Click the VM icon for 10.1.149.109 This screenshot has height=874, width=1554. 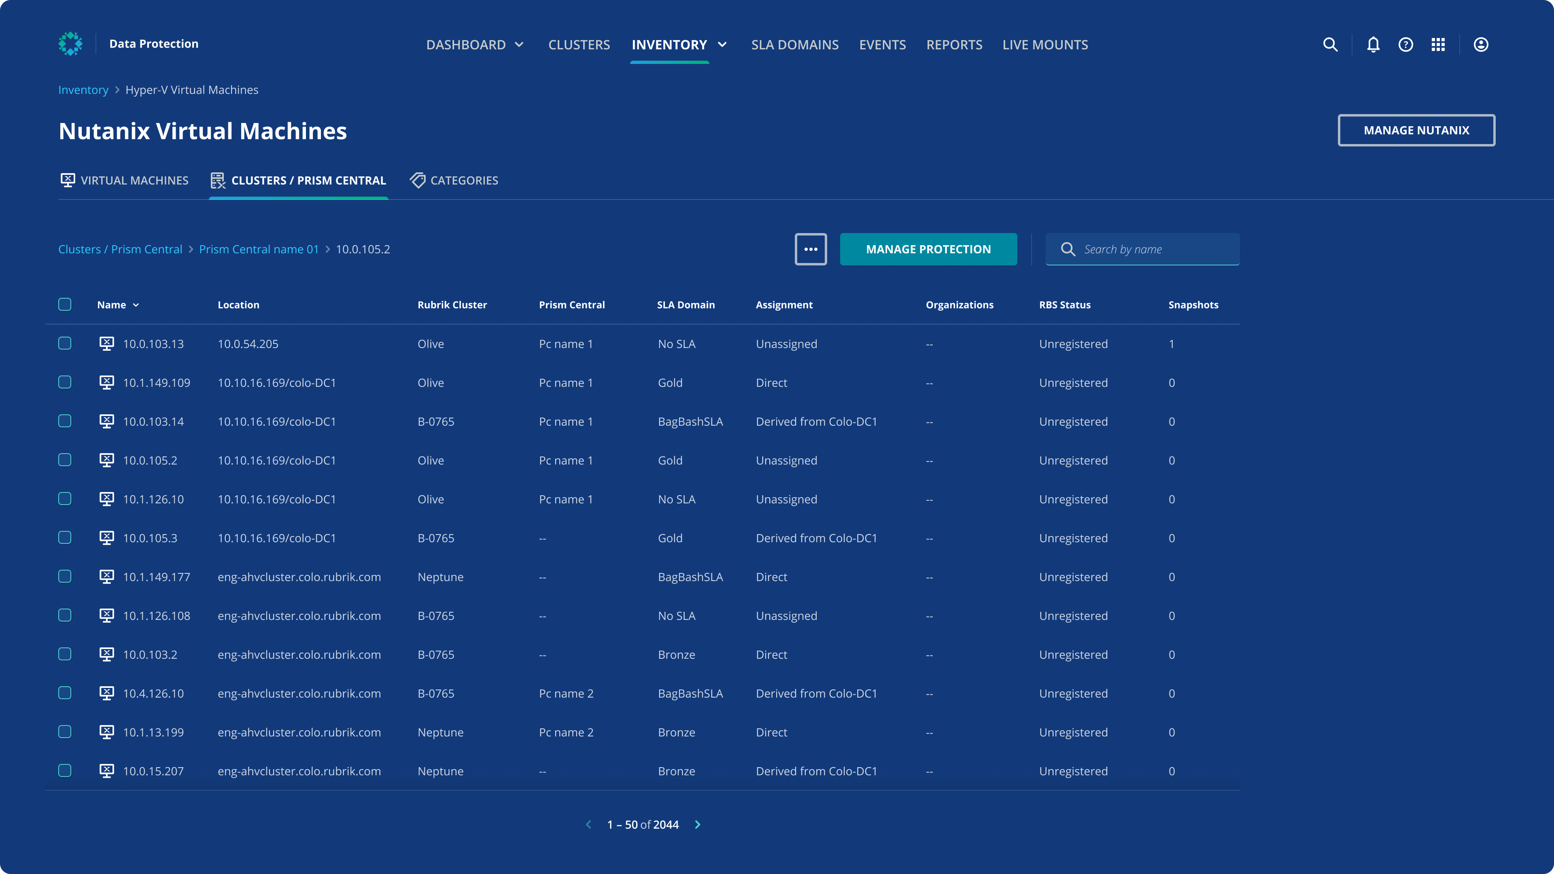(106, 382)
